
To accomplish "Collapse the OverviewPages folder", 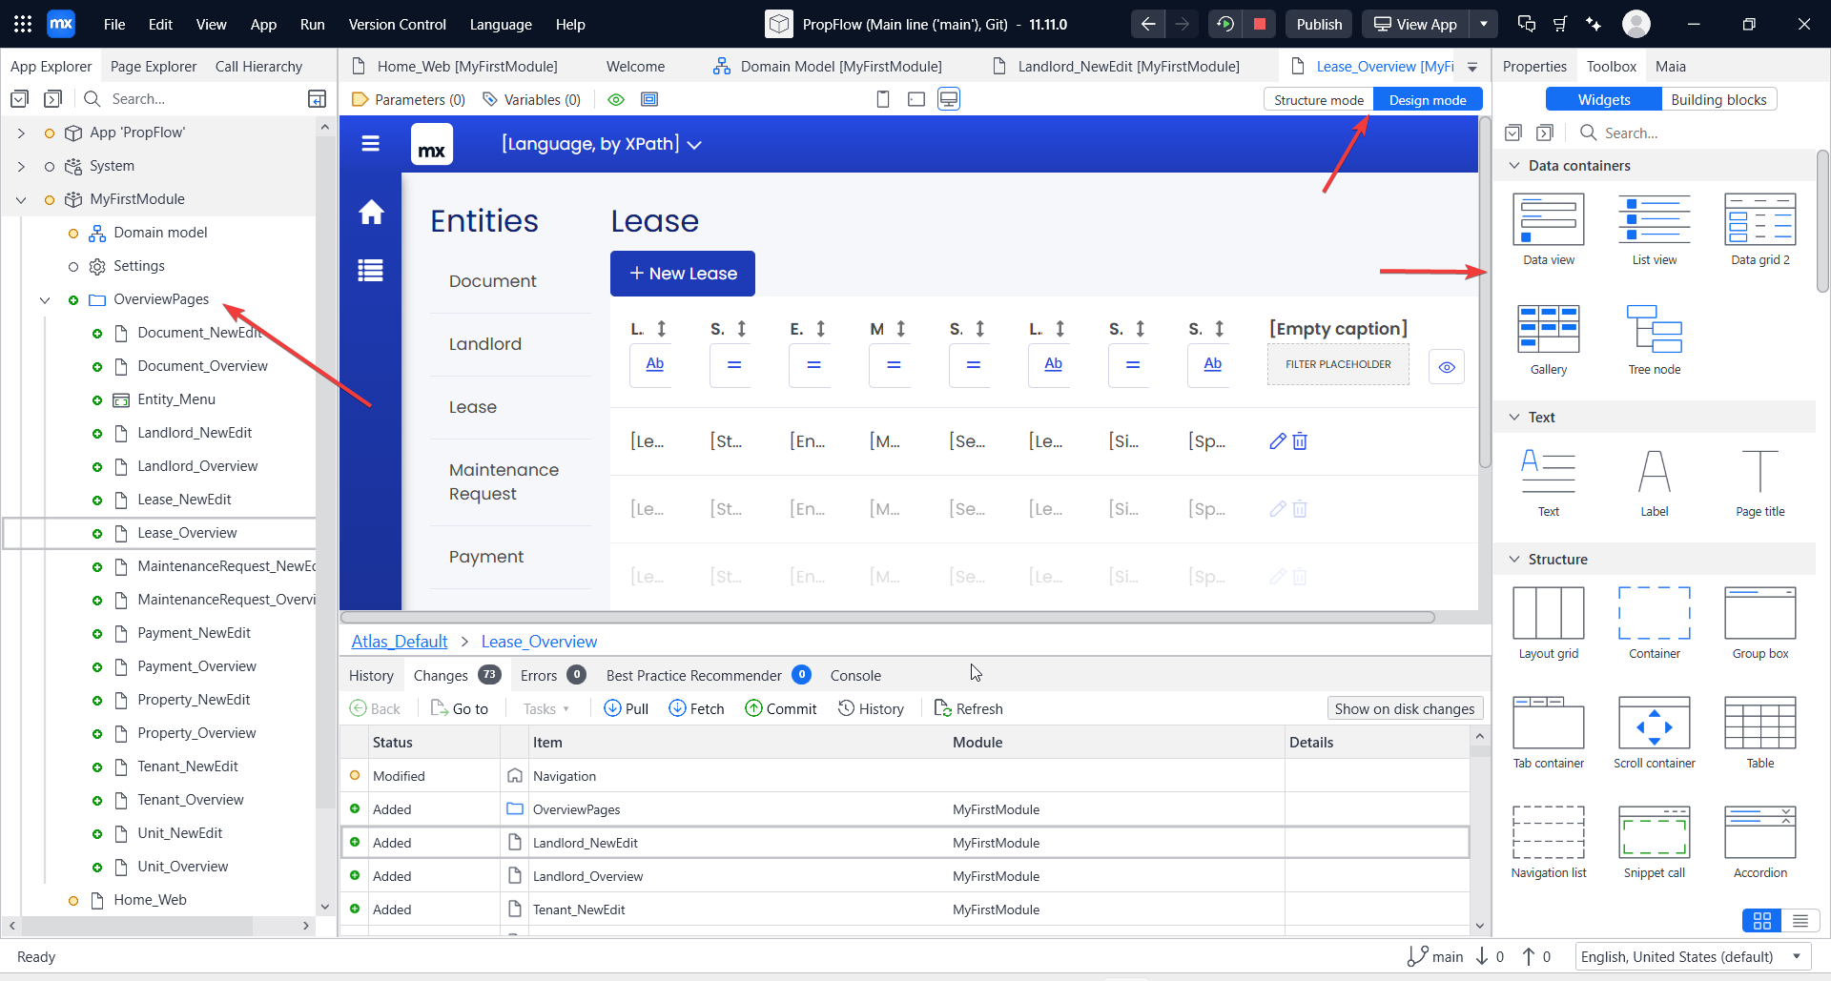I will pyautogui.click(x=45, y=299).
